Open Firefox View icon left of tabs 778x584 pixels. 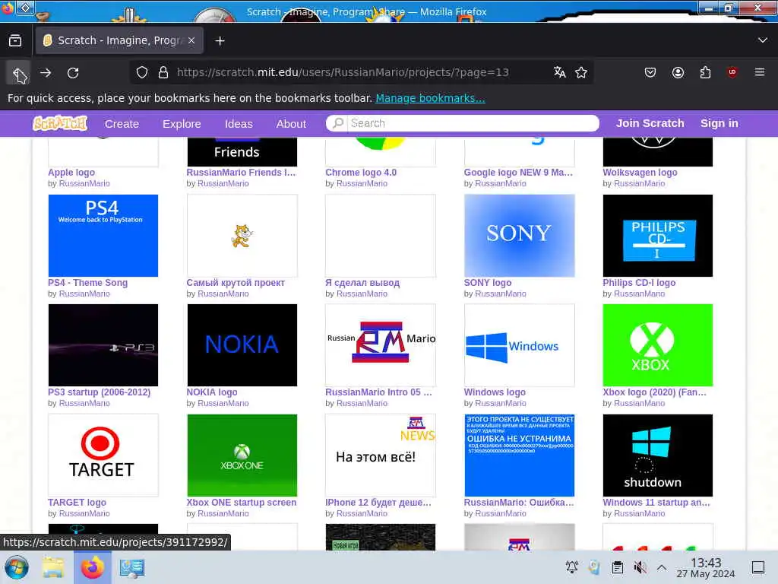pyautogui.click(x=15, y=41)
